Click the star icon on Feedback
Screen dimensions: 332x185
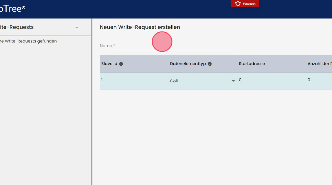point(238,3)
